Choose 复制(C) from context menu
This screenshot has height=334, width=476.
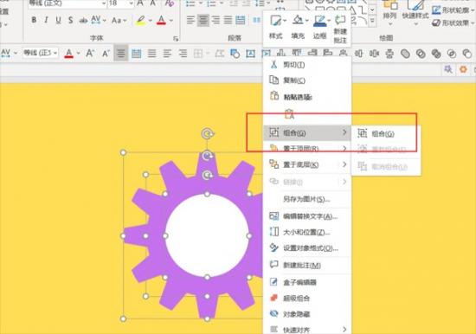[x=307, y=80]
